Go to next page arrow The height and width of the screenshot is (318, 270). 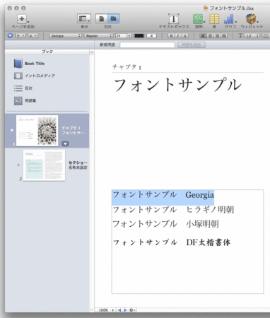point(125,310)
